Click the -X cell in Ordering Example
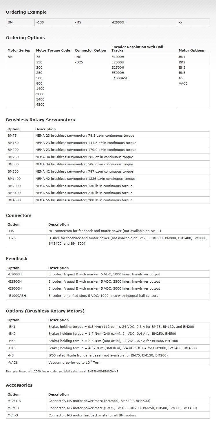 pos(193,22)
